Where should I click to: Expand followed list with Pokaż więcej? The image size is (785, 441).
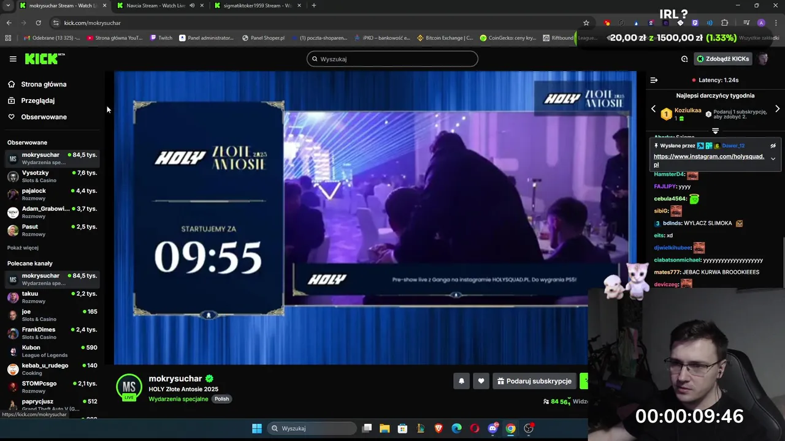click(23, 248)
